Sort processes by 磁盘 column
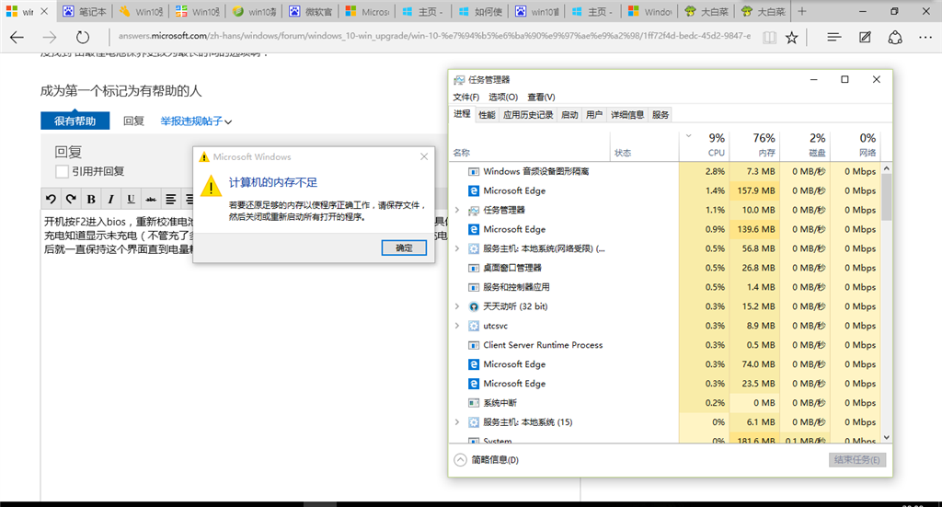942x507 pixels. click(805, 145)
